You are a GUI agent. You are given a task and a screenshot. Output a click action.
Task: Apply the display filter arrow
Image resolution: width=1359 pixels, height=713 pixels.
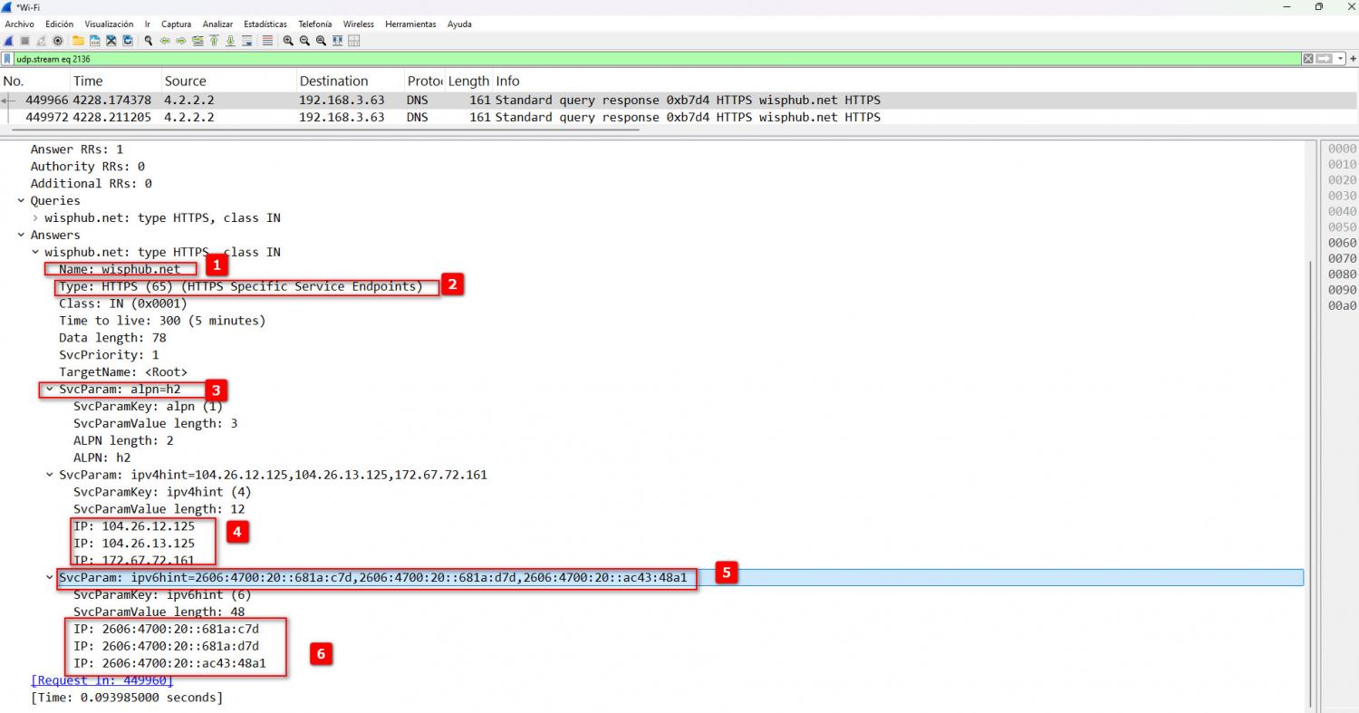point(1324,59)
